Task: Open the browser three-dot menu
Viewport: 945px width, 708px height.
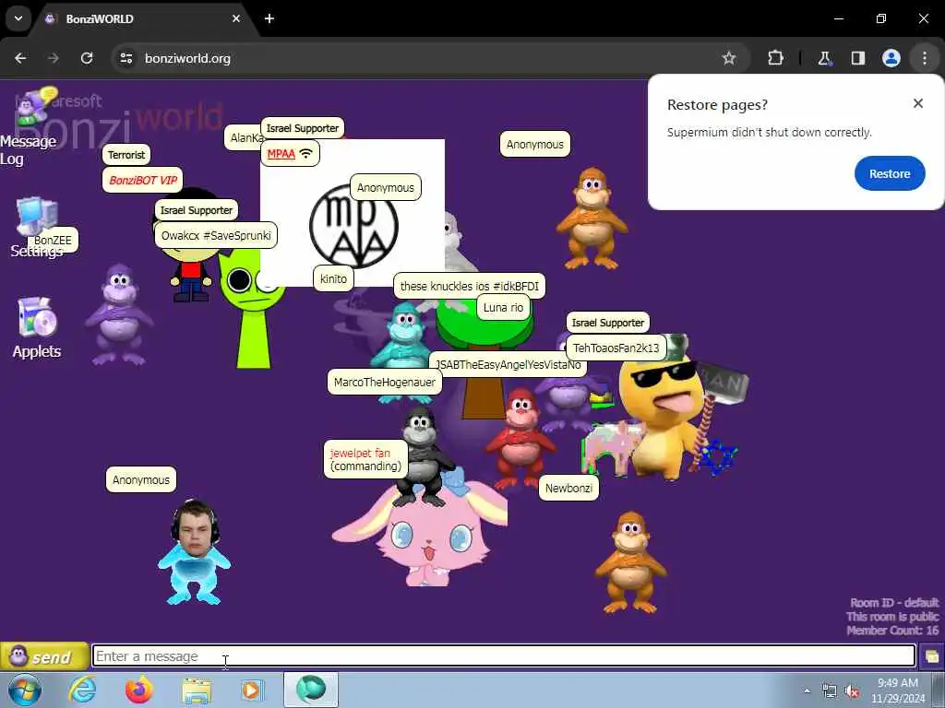Action: pos(925,58)
